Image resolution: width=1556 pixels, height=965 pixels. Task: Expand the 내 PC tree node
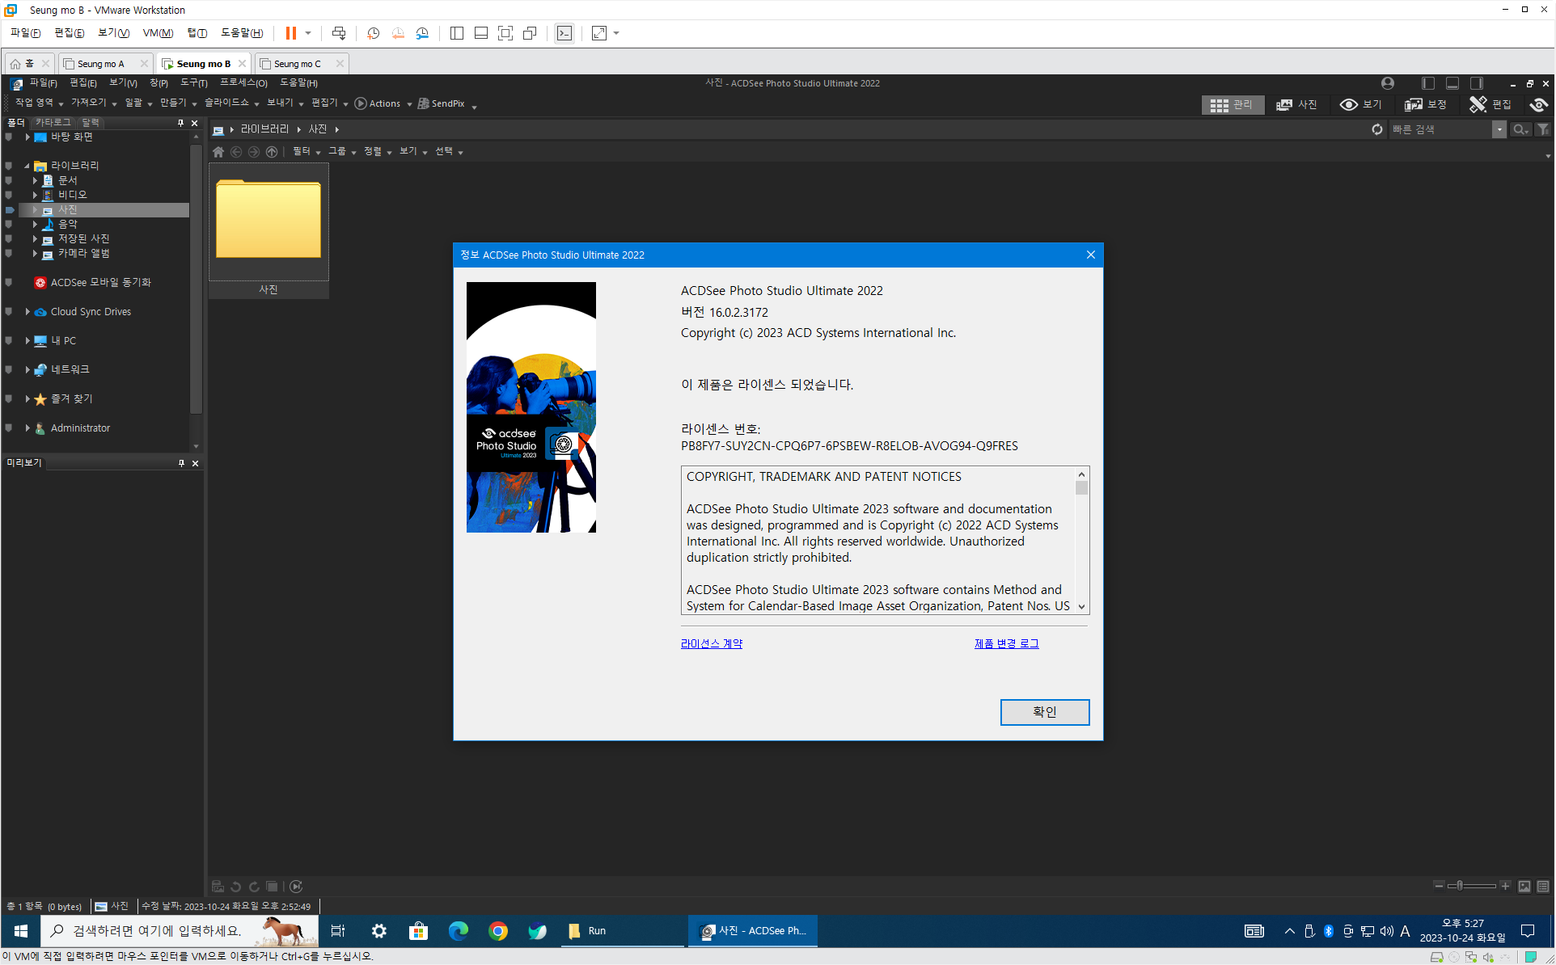click(x=27, y=340)
